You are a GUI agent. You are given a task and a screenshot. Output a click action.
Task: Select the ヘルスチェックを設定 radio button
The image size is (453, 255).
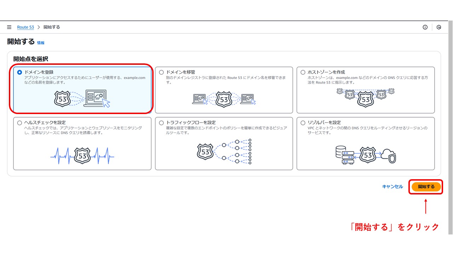19,123
